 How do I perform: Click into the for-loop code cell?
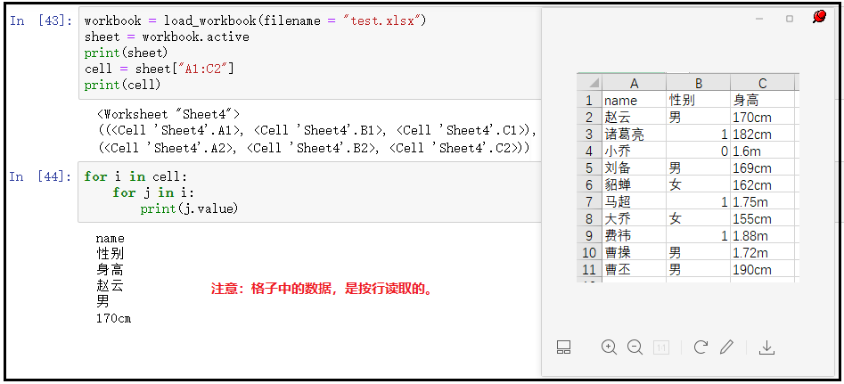pos(303,192)
